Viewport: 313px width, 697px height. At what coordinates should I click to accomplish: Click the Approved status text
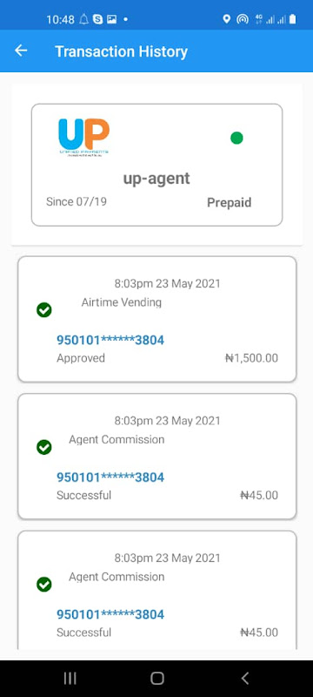pyautogui.click(x=81, y=358)
